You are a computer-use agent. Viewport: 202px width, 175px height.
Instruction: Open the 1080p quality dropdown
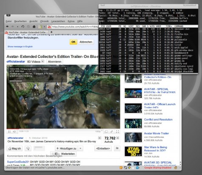[99, 132]
